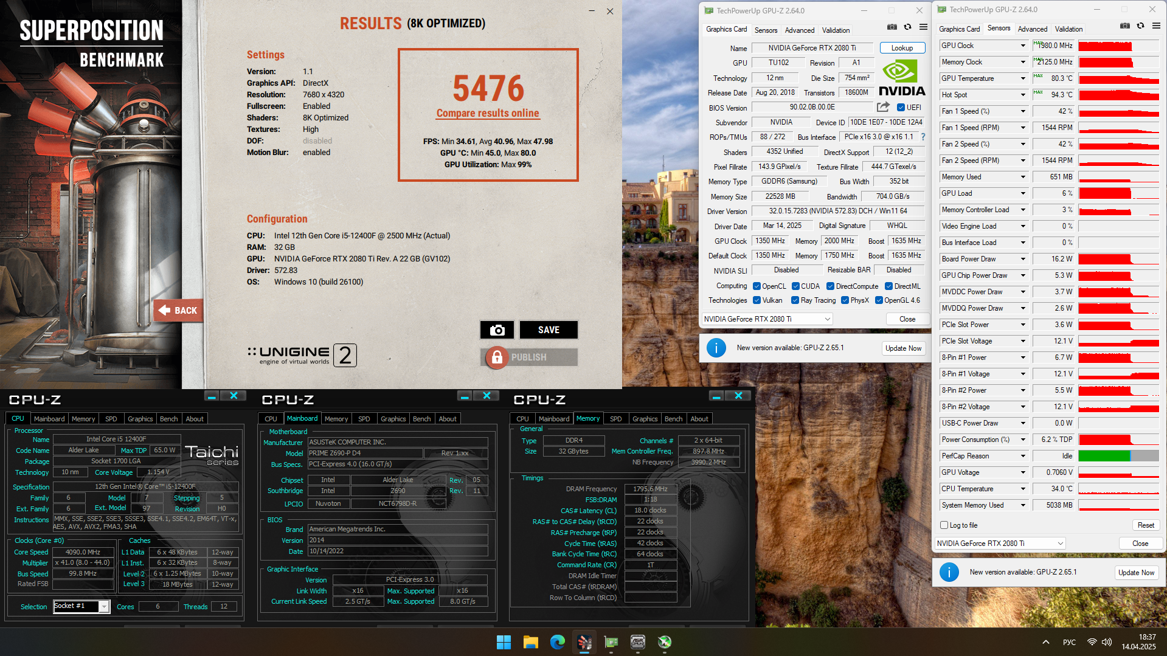Click the info icon in the Sensors window update notice
This screenshot has width=1167, height=656.
tap(949, 572)
